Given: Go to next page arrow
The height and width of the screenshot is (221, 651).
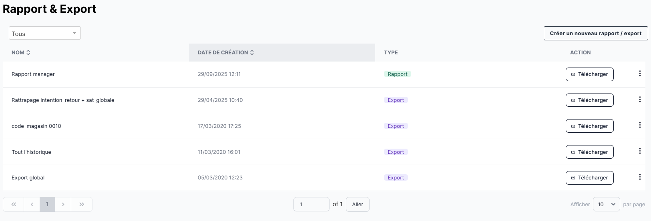Looking at the screenshot, I should tap(63, 204).
